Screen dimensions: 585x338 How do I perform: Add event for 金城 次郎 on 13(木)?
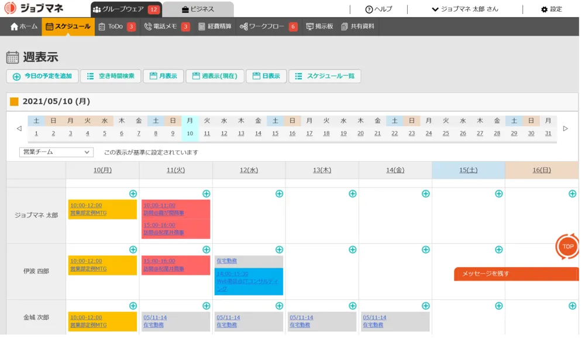(353, 306)
